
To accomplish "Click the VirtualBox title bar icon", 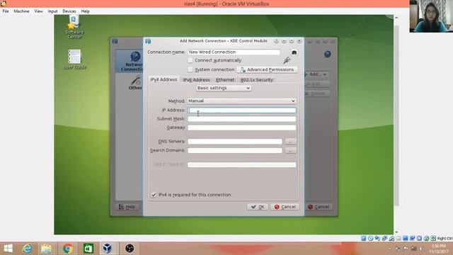I will click(3, 4).
